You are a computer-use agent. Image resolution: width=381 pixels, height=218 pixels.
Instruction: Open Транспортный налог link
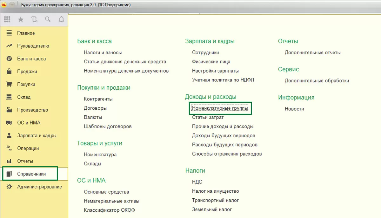216,201
